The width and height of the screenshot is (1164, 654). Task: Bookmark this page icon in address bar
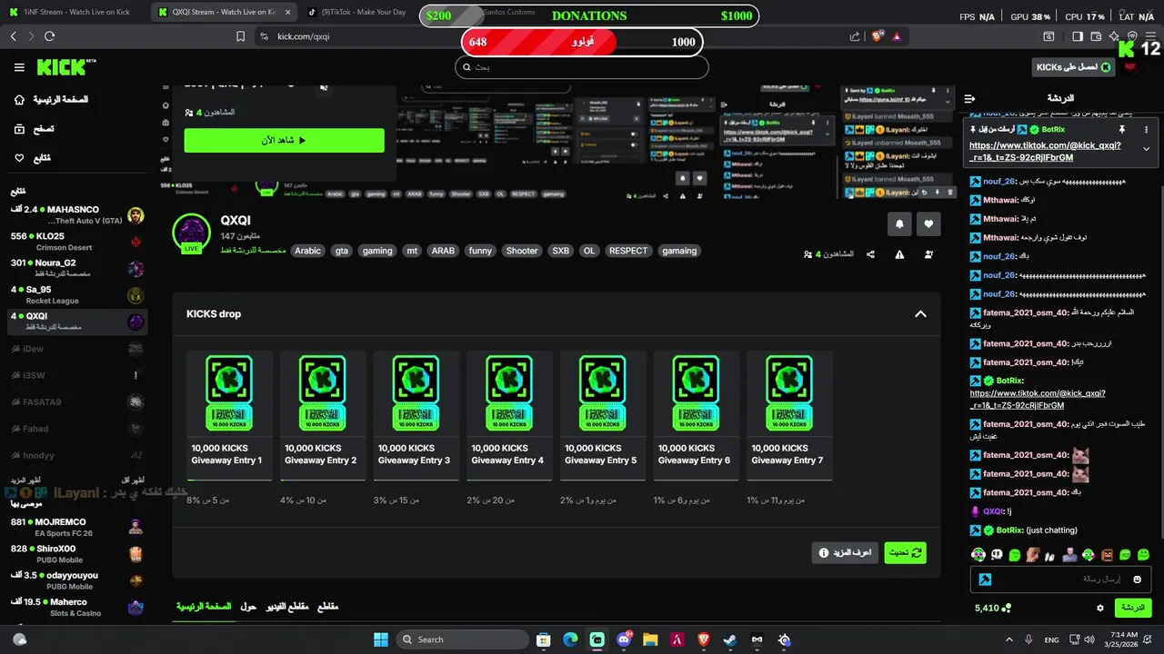(240, 36)
